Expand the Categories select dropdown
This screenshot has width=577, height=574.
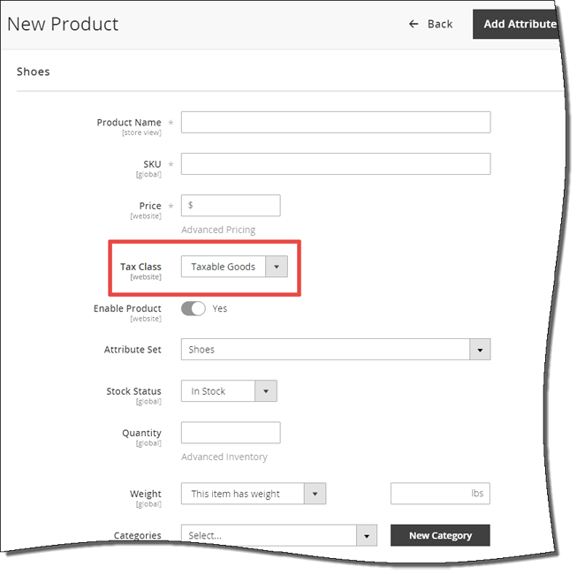[x=279, y=535]
